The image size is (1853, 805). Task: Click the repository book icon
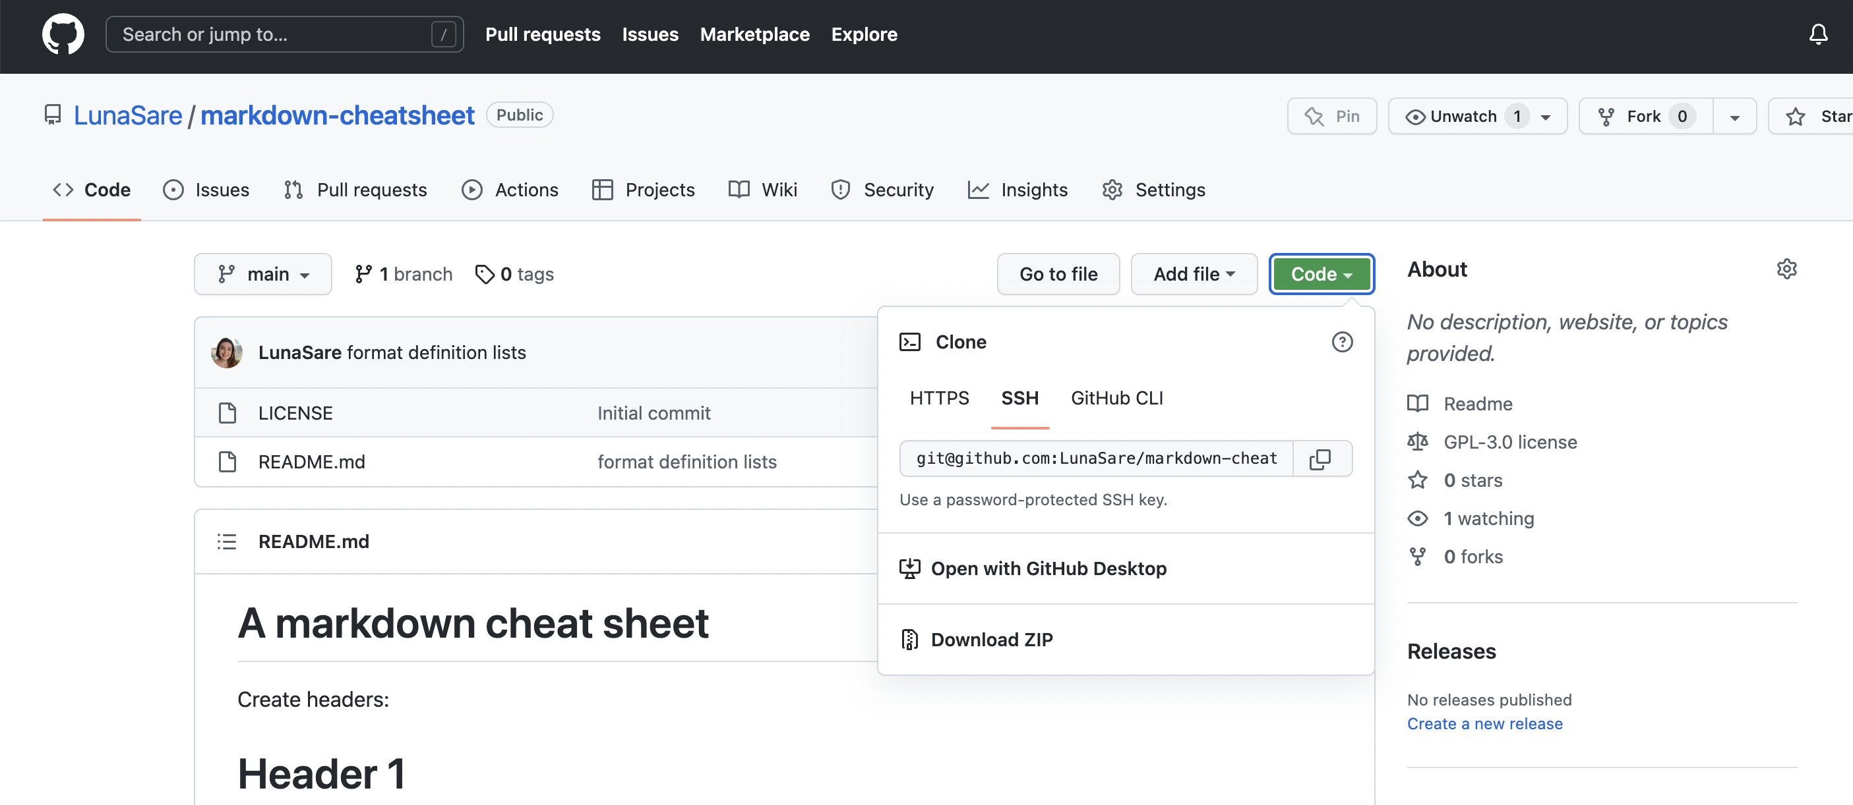click(x=53, y=115)
